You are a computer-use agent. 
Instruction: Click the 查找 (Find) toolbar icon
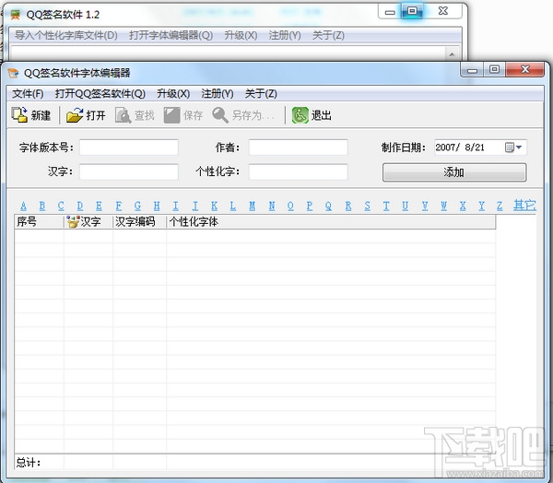(124, 115)
